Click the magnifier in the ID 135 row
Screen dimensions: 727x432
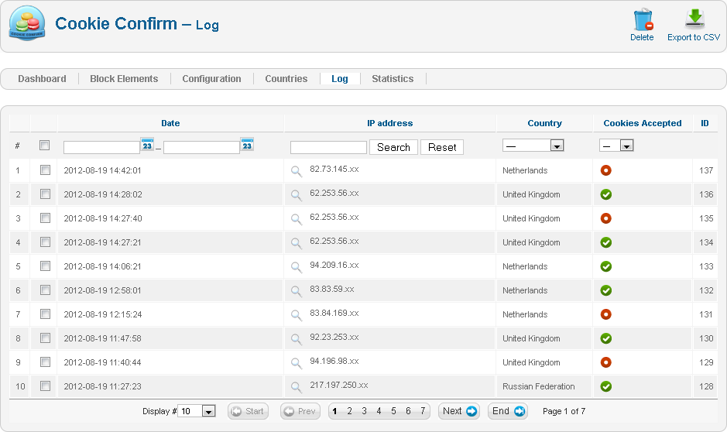tap(297, 219)
